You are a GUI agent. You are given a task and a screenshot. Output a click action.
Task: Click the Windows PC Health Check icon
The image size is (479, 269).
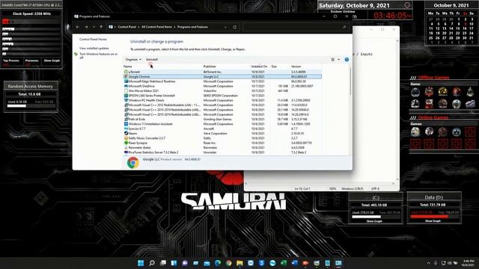pyautogui.click(x=126, y=100)
